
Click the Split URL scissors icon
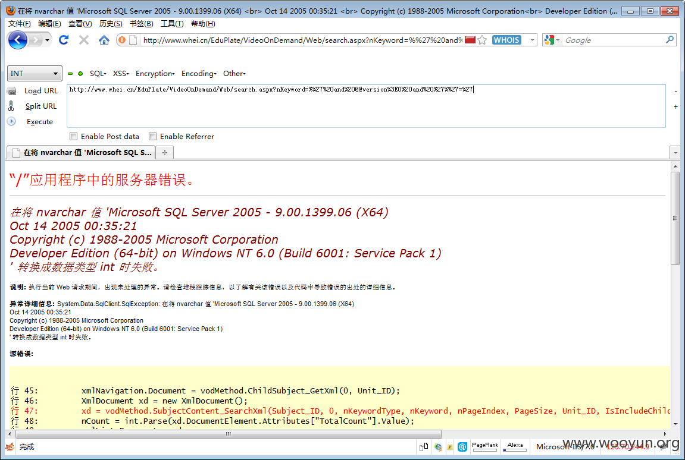point(11,106)
